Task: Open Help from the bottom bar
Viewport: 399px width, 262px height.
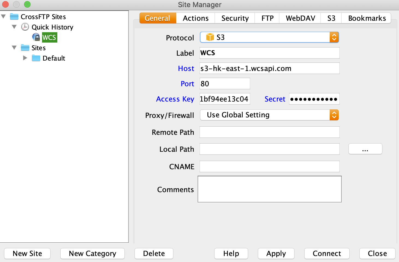Action: (x=231, y=254)
